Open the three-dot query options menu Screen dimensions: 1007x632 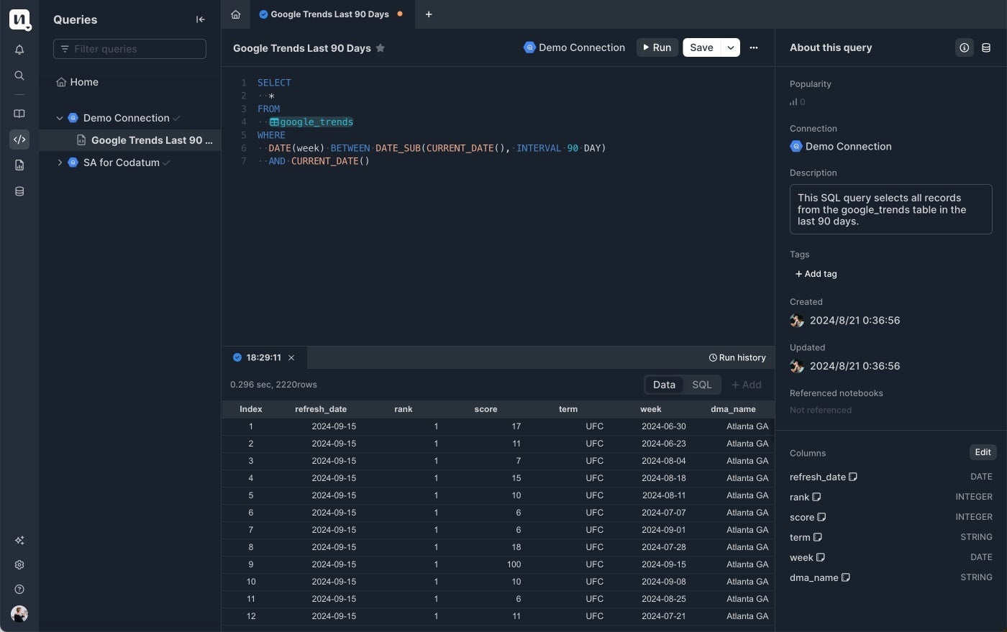click(x=753, y=47)
